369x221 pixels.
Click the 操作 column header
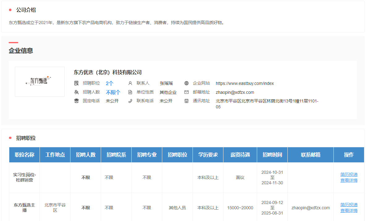click(349, 155)
